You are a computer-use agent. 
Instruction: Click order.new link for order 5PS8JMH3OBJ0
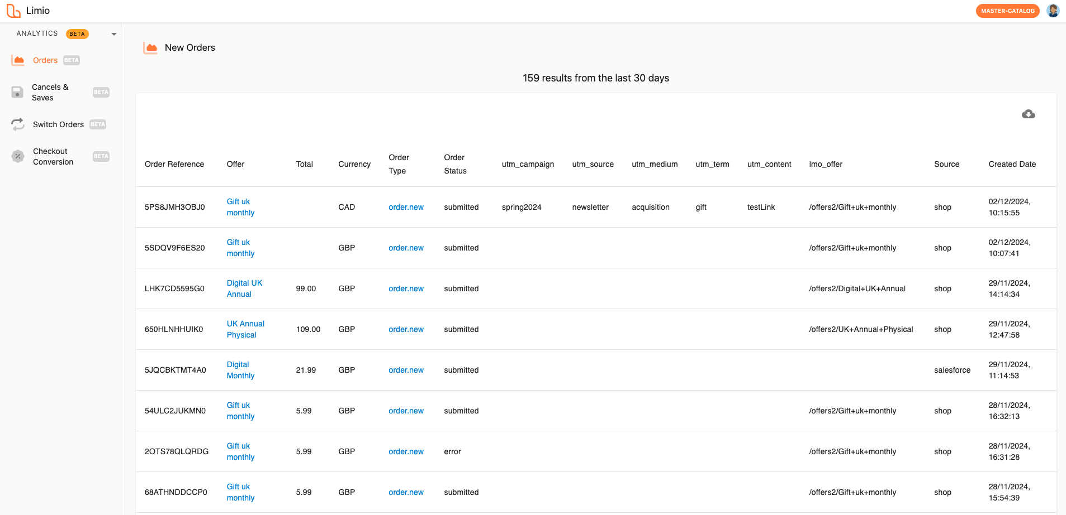click(406, 207)
